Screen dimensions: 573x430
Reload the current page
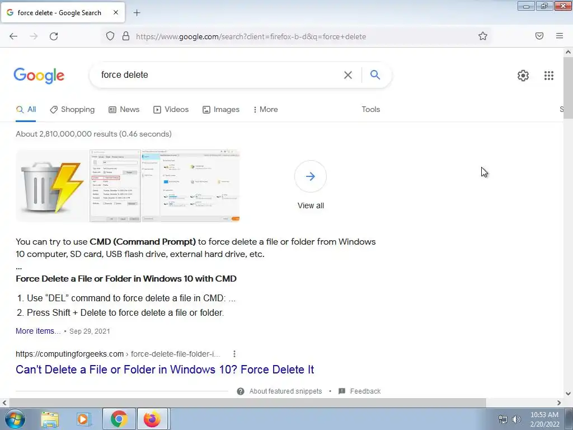[54, 36]
